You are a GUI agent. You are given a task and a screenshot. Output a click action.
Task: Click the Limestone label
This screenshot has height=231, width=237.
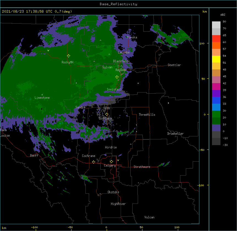42,98
